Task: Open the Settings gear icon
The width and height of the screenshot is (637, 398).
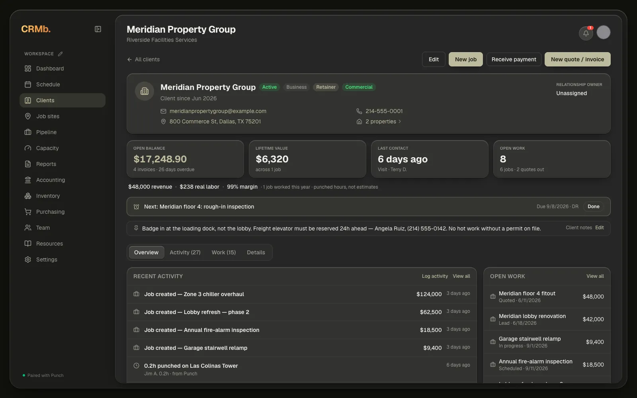Action: pos(28,259)
